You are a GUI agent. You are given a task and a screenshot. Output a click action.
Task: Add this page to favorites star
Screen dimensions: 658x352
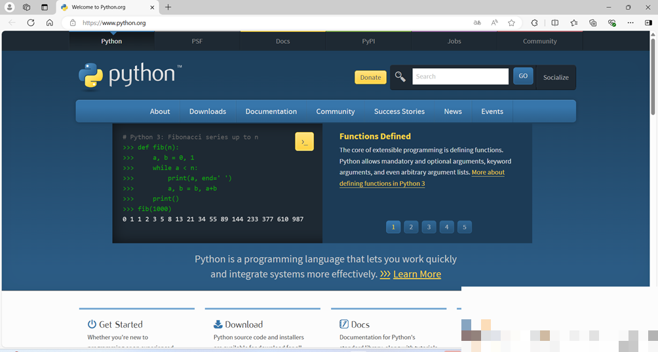[x=511, y=23]
